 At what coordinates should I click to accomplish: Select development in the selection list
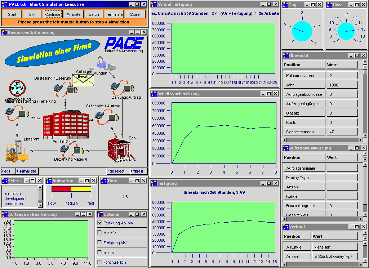(x=15, y=198)
